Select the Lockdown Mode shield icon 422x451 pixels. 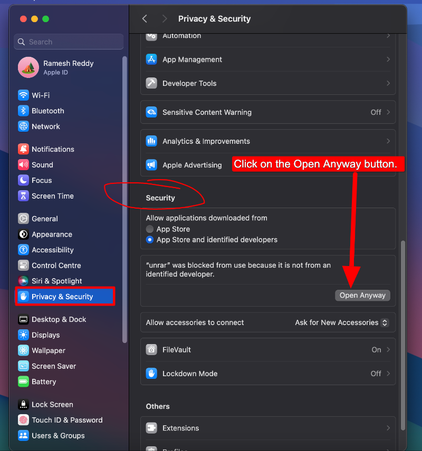(x=151, y=374)
